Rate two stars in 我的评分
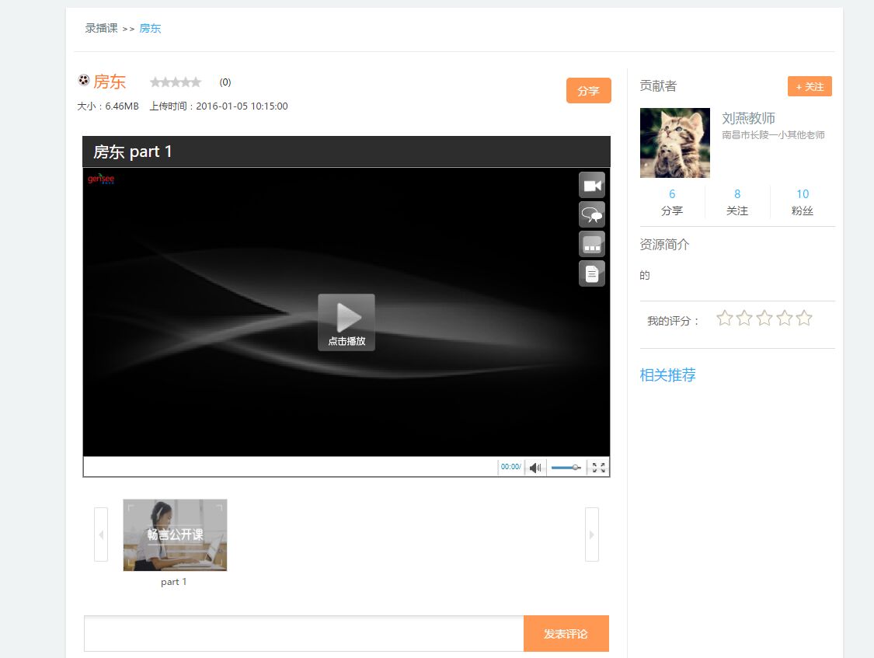This screenshot has width=874, height=658. (x=745, y=319)
